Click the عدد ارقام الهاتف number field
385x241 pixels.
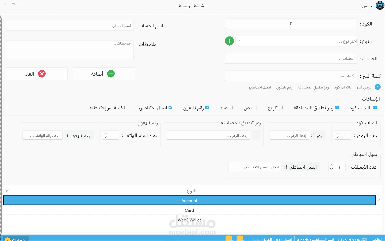tap(110, 135)
